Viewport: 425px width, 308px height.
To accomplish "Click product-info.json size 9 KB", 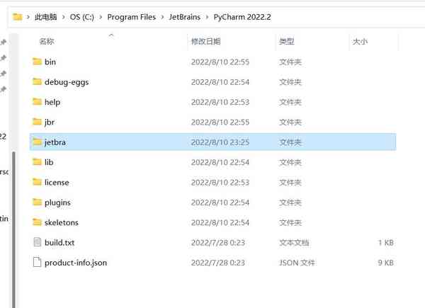I will tap(386, 263).
